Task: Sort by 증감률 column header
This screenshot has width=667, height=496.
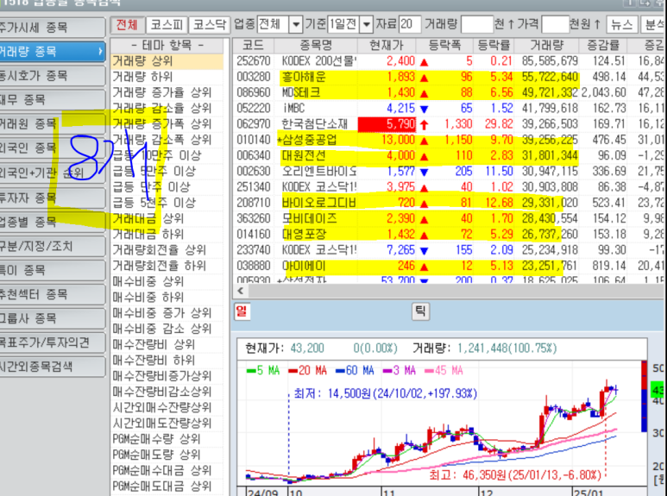Action: [x=603, y=45]
